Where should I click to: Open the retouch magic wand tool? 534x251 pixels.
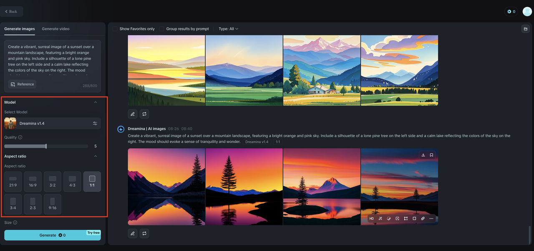pos(380,219)
